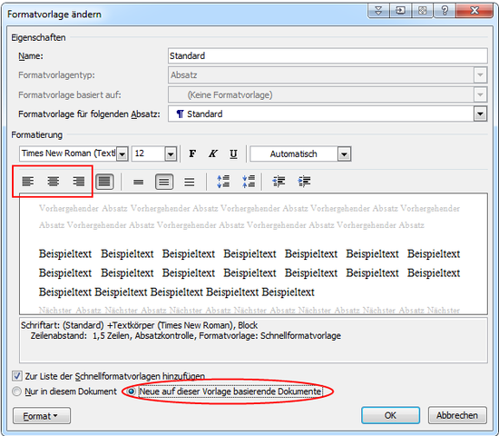Set single line spacing
499x436 pixels.
(139, 182)
